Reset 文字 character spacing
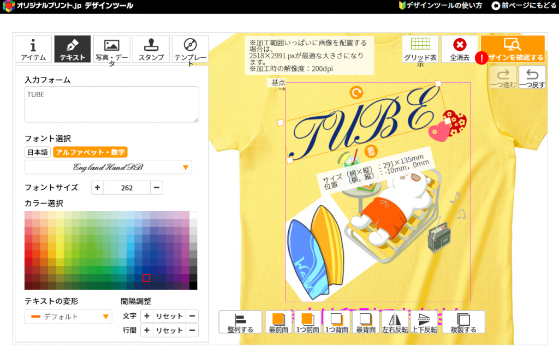This screenshot has width=559, height=353. coord(169,316)
